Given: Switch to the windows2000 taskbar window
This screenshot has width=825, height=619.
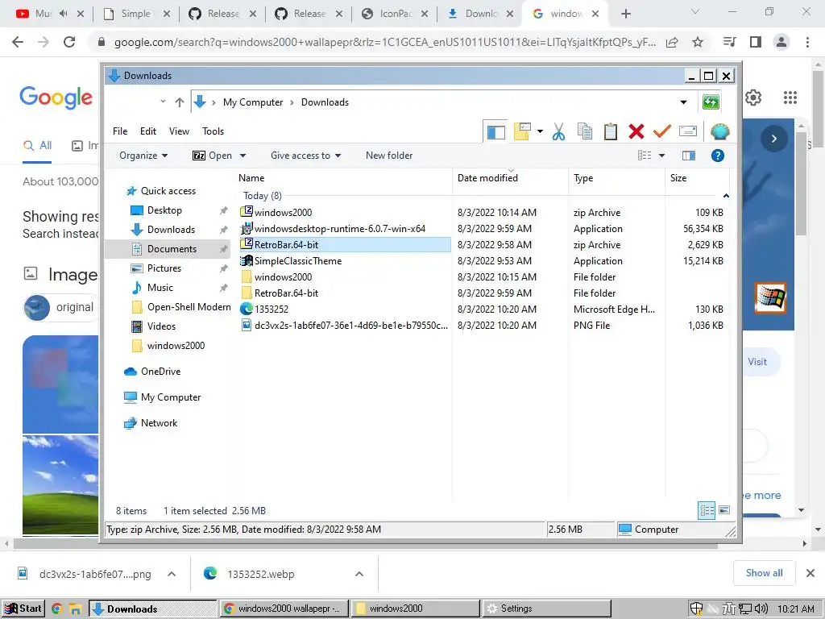Looking at the screenshot, I should pos(415,609).
